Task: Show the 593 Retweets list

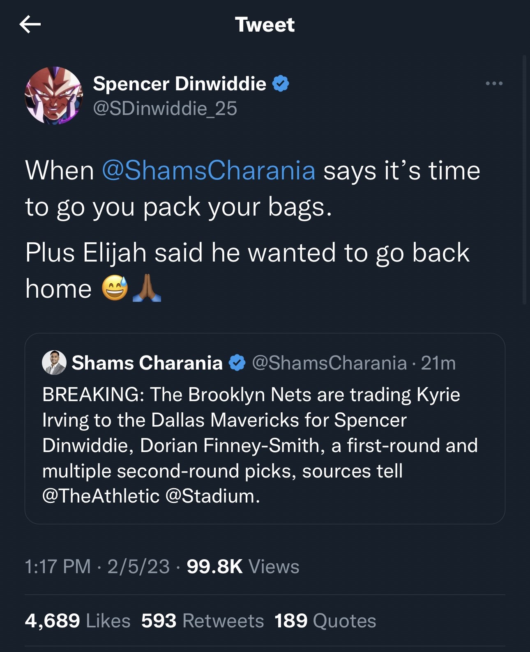Action: [203, 621]
